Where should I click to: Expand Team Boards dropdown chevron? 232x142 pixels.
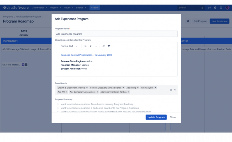(175, 90)
